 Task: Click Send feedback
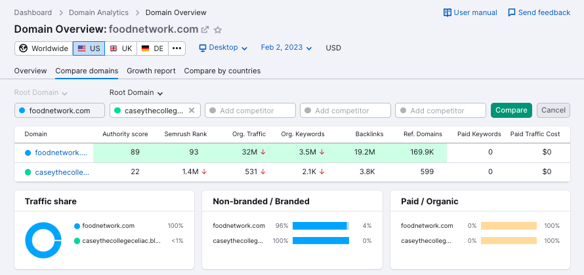point(539,12)
